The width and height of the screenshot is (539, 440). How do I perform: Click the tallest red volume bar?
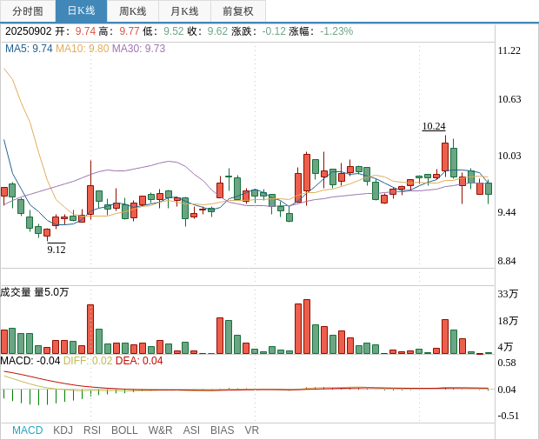click(307, 327)
